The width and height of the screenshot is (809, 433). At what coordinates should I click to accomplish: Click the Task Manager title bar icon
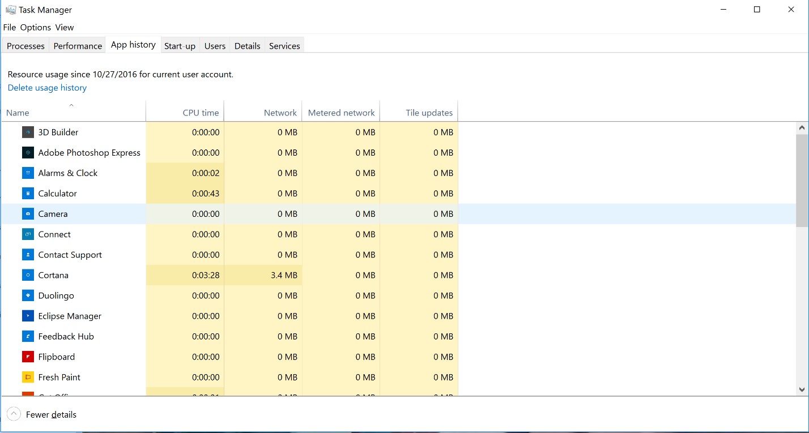point(10,10)
